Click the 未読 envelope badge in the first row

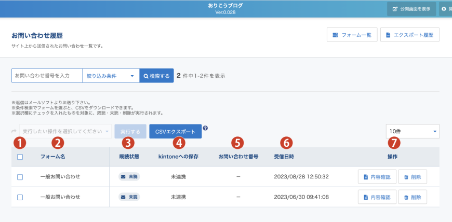click(x=129, y=177)
